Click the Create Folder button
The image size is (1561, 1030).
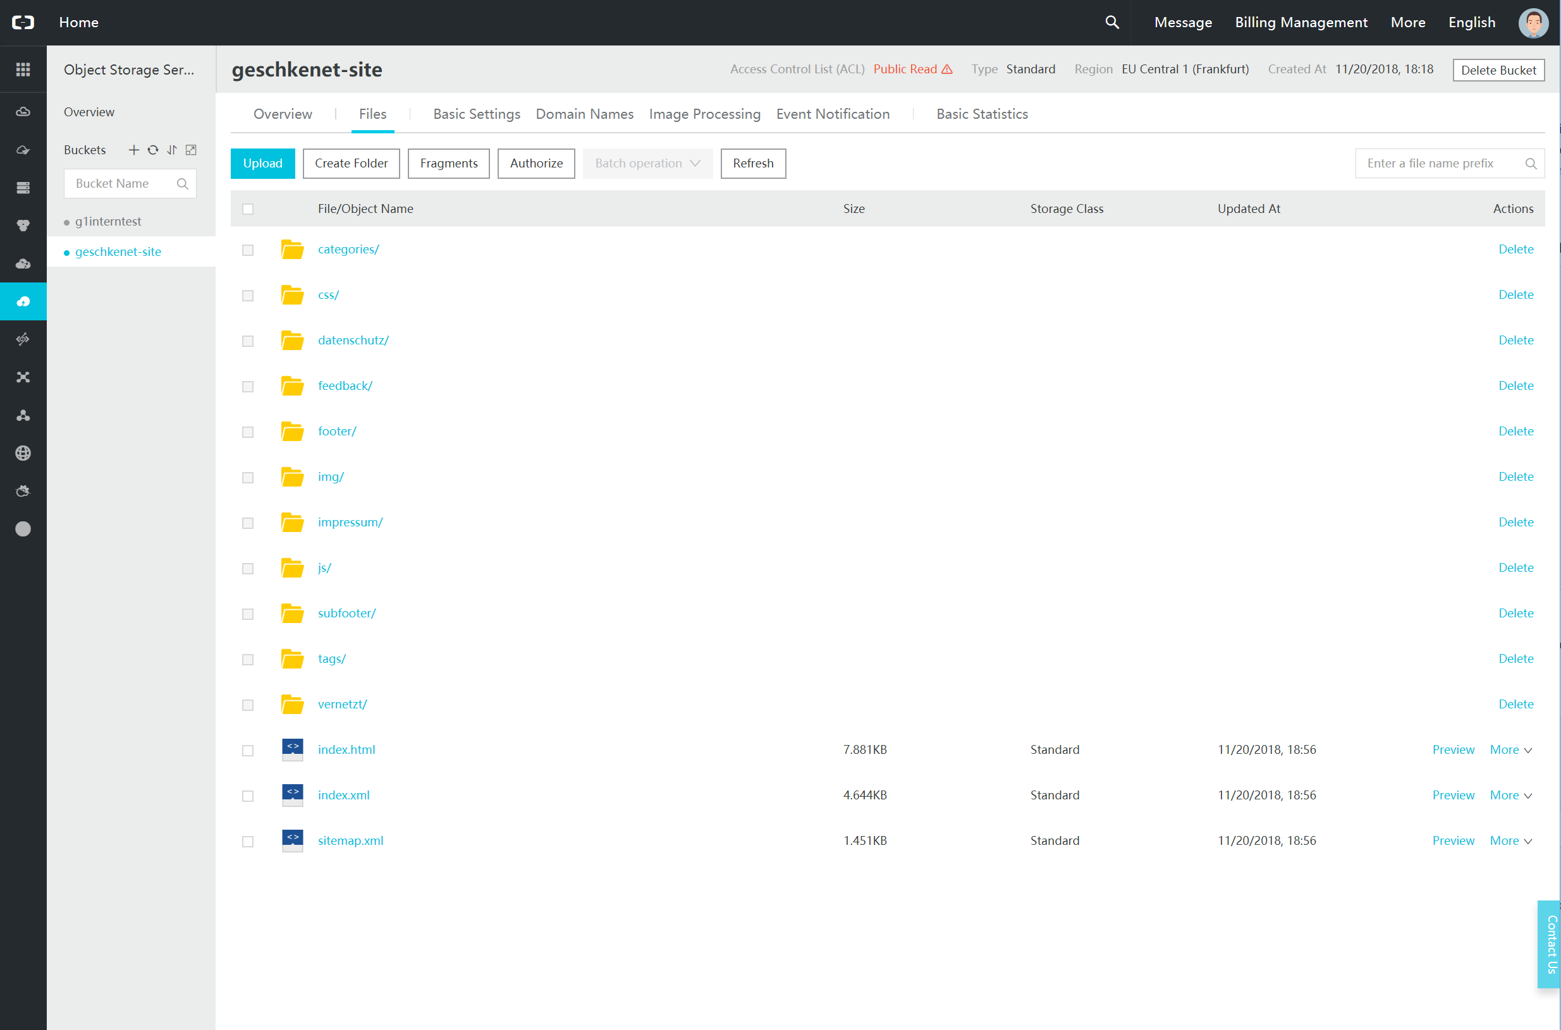[x=351, y=164]
